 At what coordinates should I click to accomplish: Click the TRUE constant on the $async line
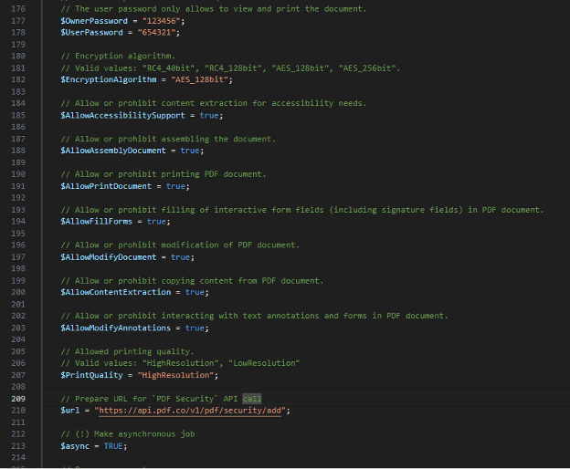(x=113, y=446)
